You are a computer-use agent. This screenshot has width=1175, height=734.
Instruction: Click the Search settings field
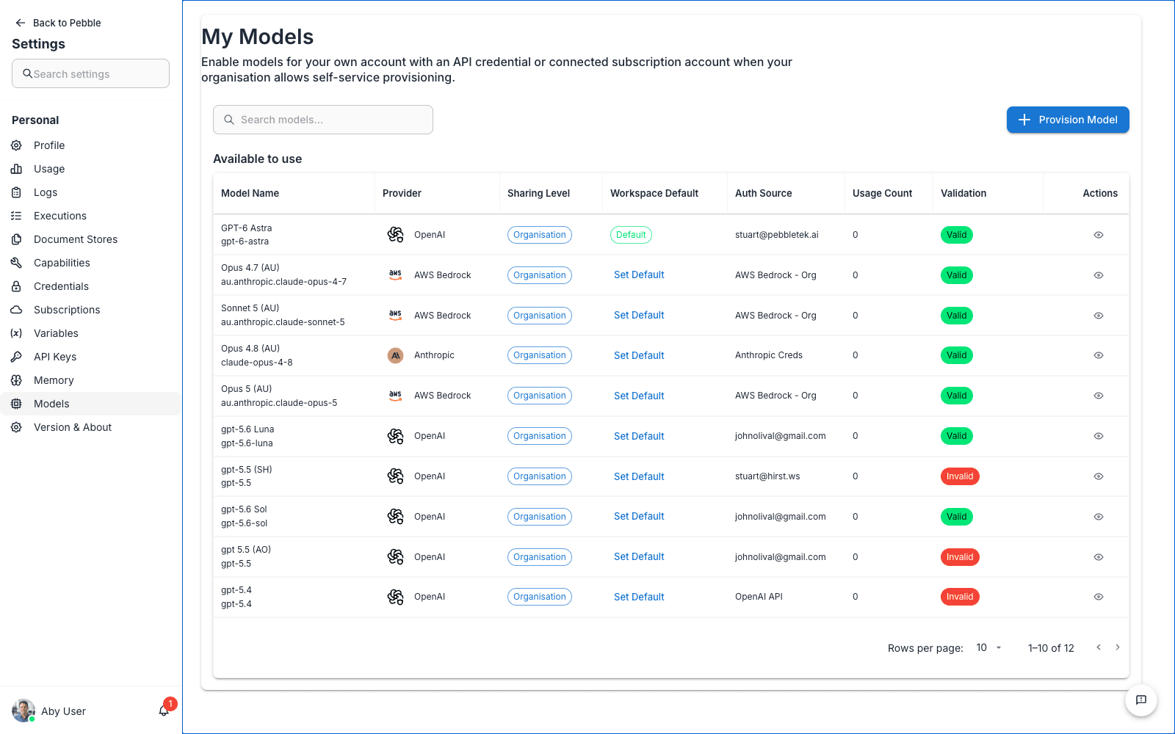(91, 73)
